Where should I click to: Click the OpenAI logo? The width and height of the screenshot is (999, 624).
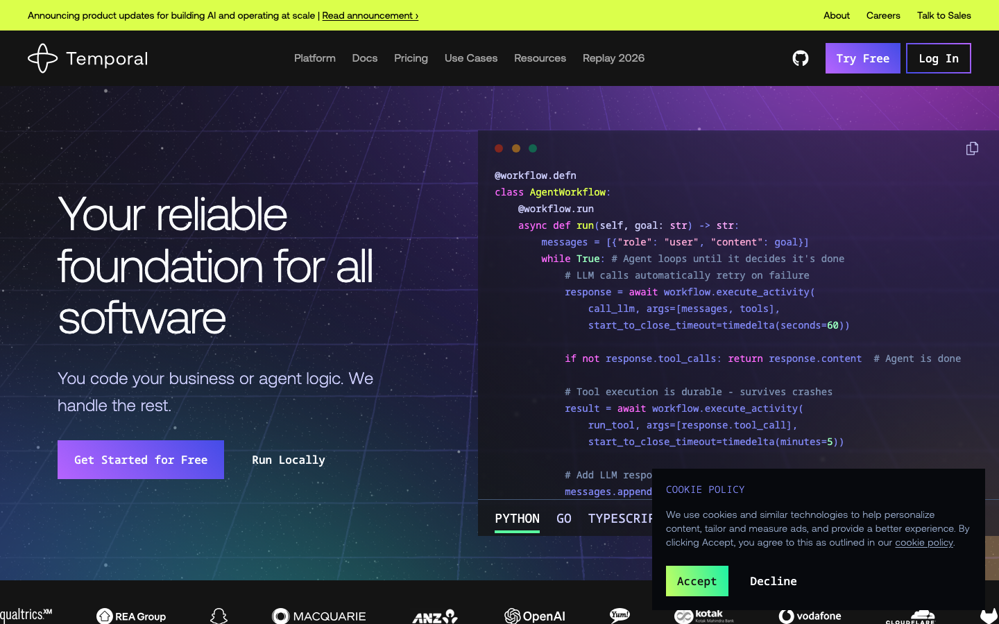point(535,616)
